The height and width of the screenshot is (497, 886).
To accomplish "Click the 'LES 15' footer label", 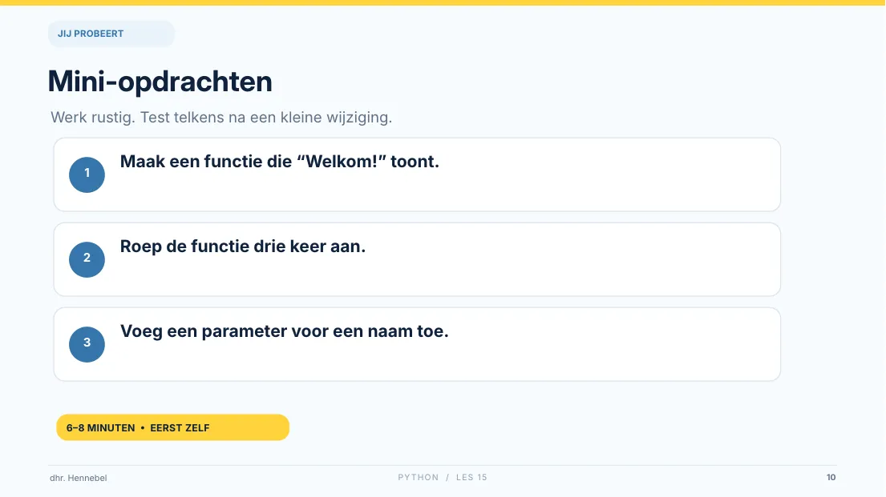I will click(x=471, y=477).
